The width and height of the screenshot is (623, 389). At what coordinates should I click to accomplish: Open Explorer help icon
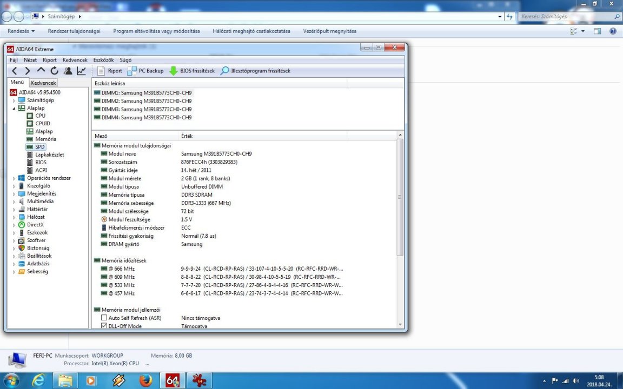(613, 31)
